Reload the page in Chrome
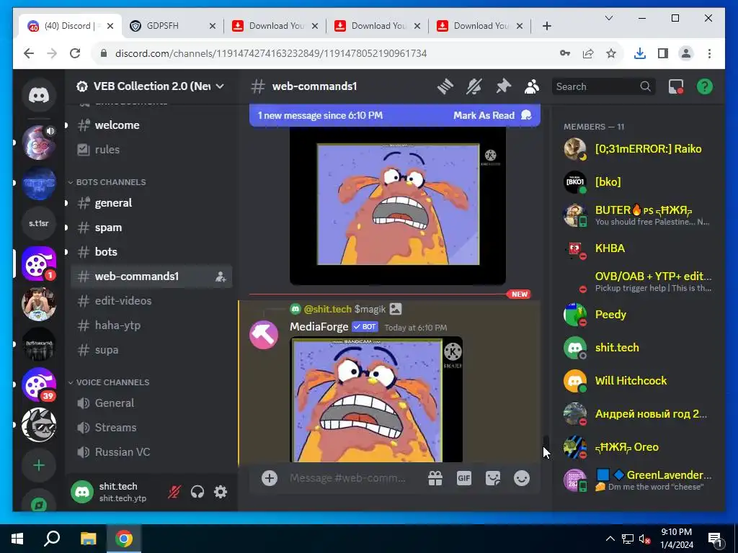The width and height of the screenshot is (738, 553). tap(75, 53)
